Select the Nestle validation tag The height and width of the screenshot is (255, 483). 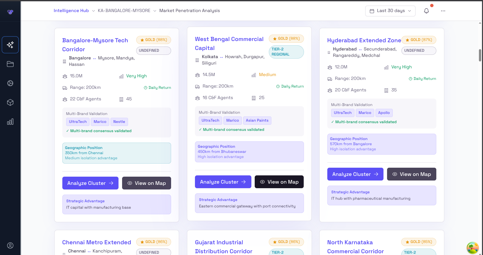click(x=119, y=122)
